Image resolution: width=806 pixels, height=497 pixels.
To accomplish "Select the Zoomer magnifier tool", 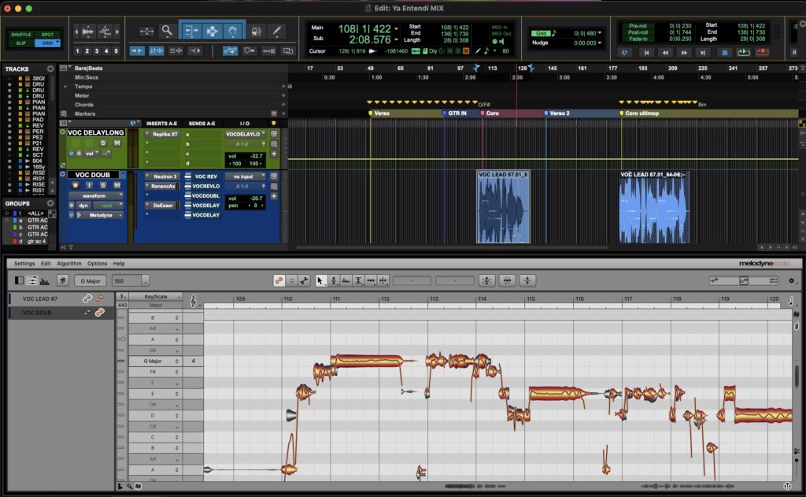I will click(x=167, y=31).
